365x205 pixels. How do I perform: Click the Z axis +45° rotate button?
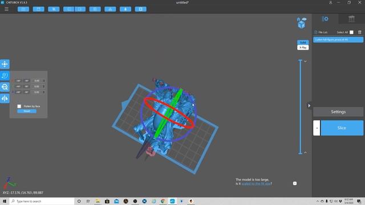(18, 92)
